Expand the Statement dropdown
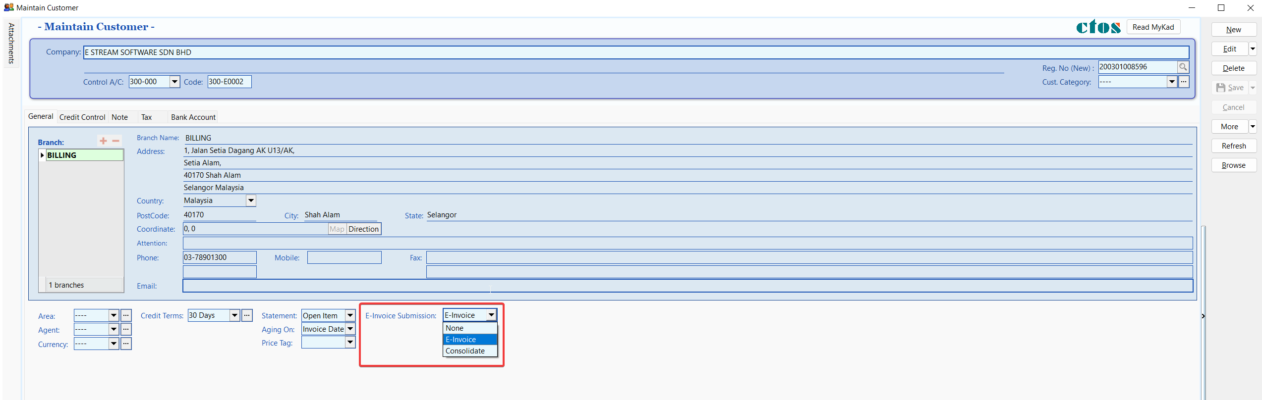The image size is (1262, 400). pyautogui.click(x=350, y=315)
